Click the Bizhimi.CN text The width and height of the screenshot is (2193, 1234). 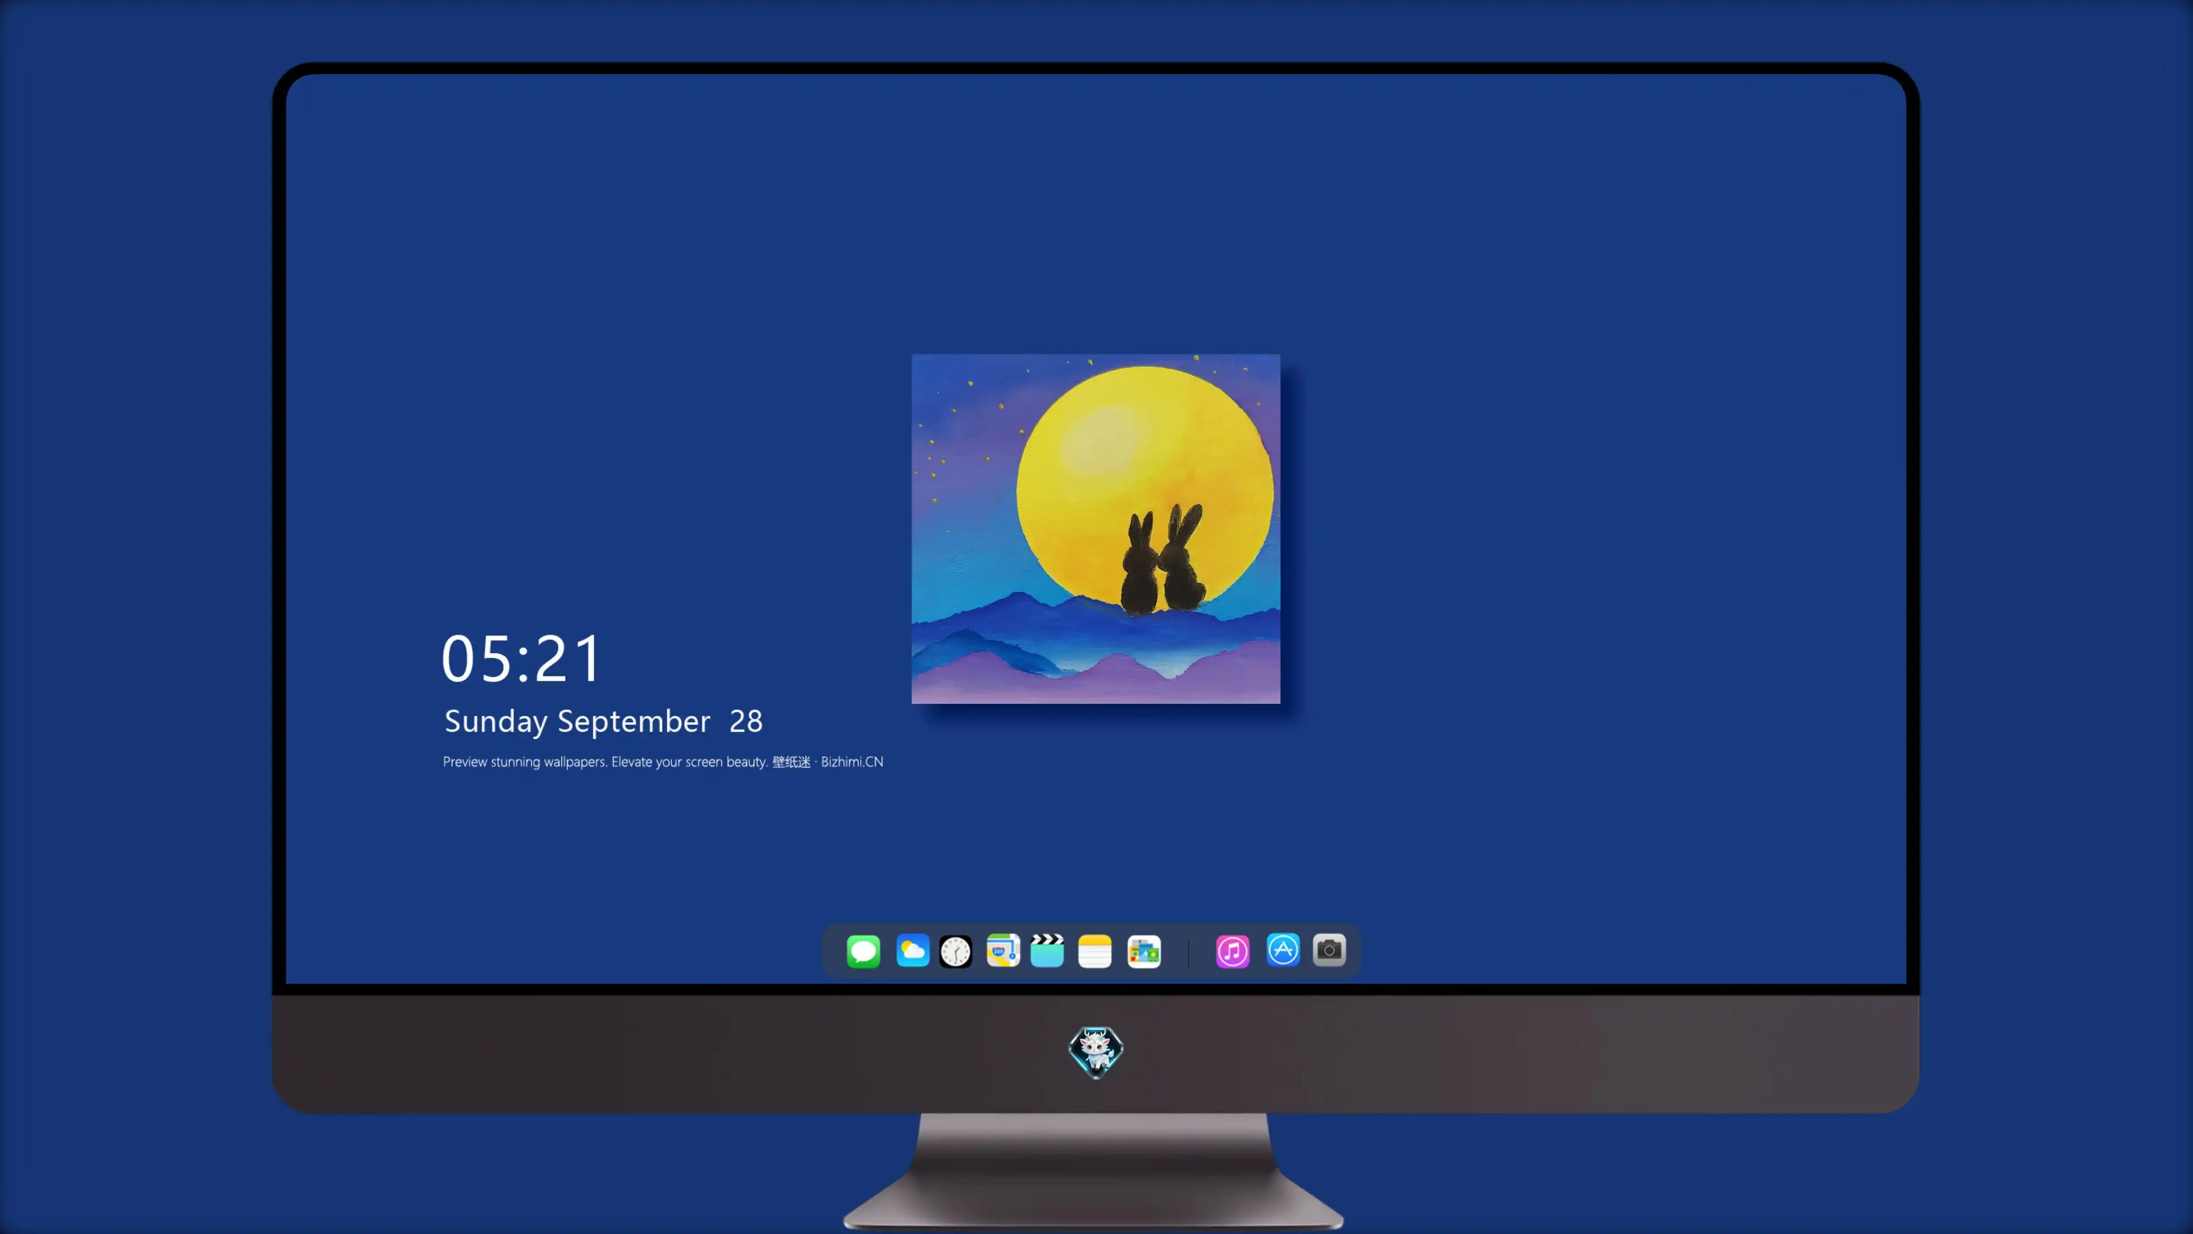pos(852,762)
